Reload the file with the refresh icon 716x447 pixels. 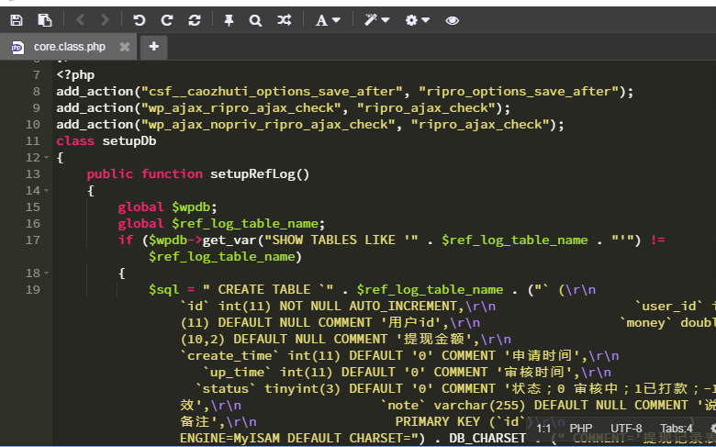[x=195, y=20]
